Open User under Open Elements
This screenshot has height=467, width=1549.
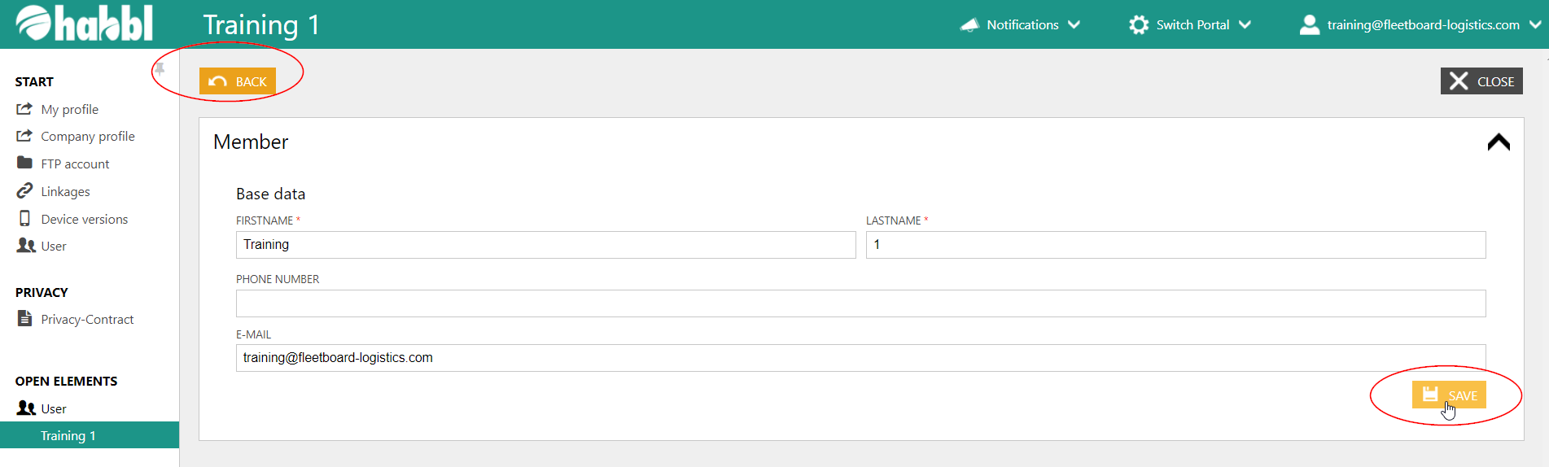point(53,408)
